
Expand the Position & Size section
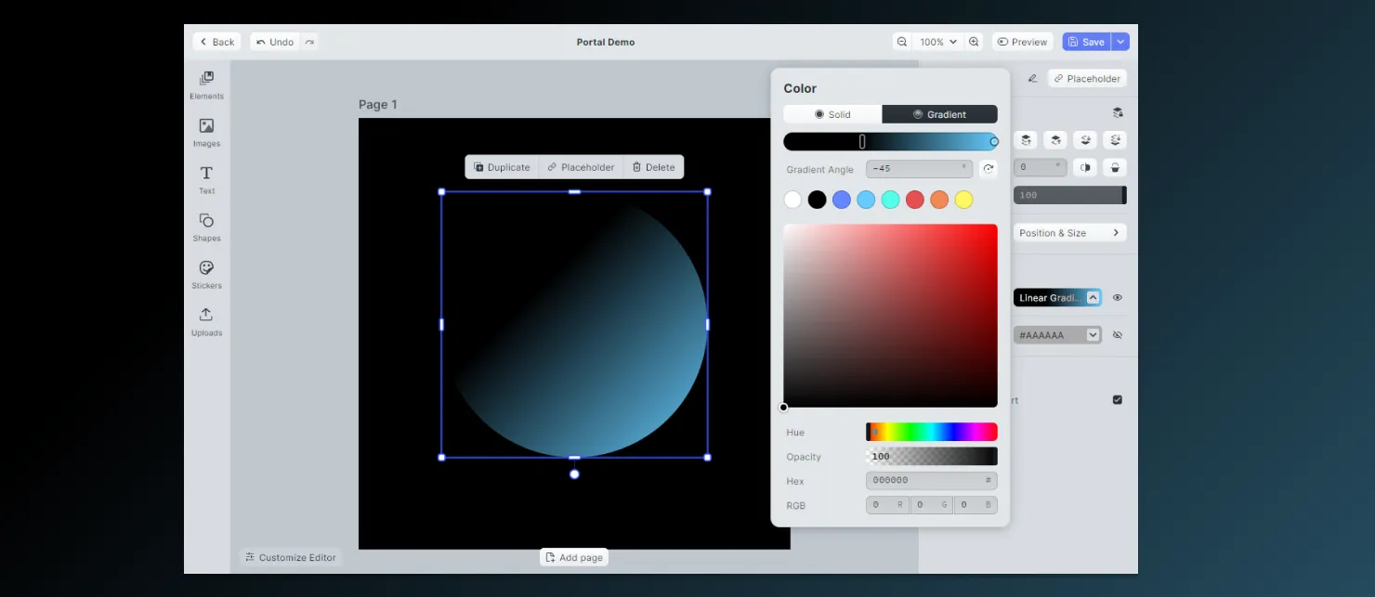click(1069, 233)
